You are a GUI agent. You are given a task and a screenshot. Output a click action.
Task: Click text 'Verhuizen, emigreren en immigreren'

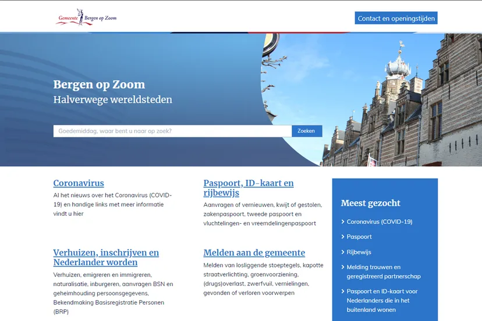coord(102,274)
